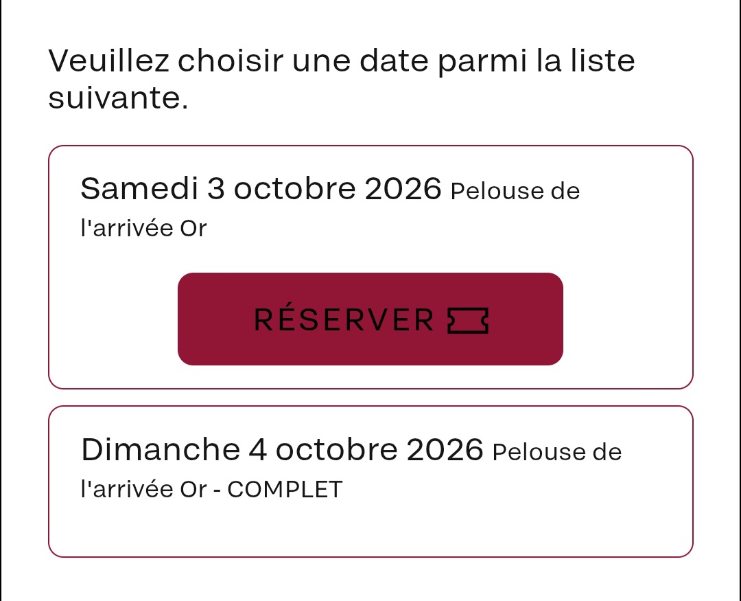Click the COMPLET status text on Sunday's card

point(285,489)
